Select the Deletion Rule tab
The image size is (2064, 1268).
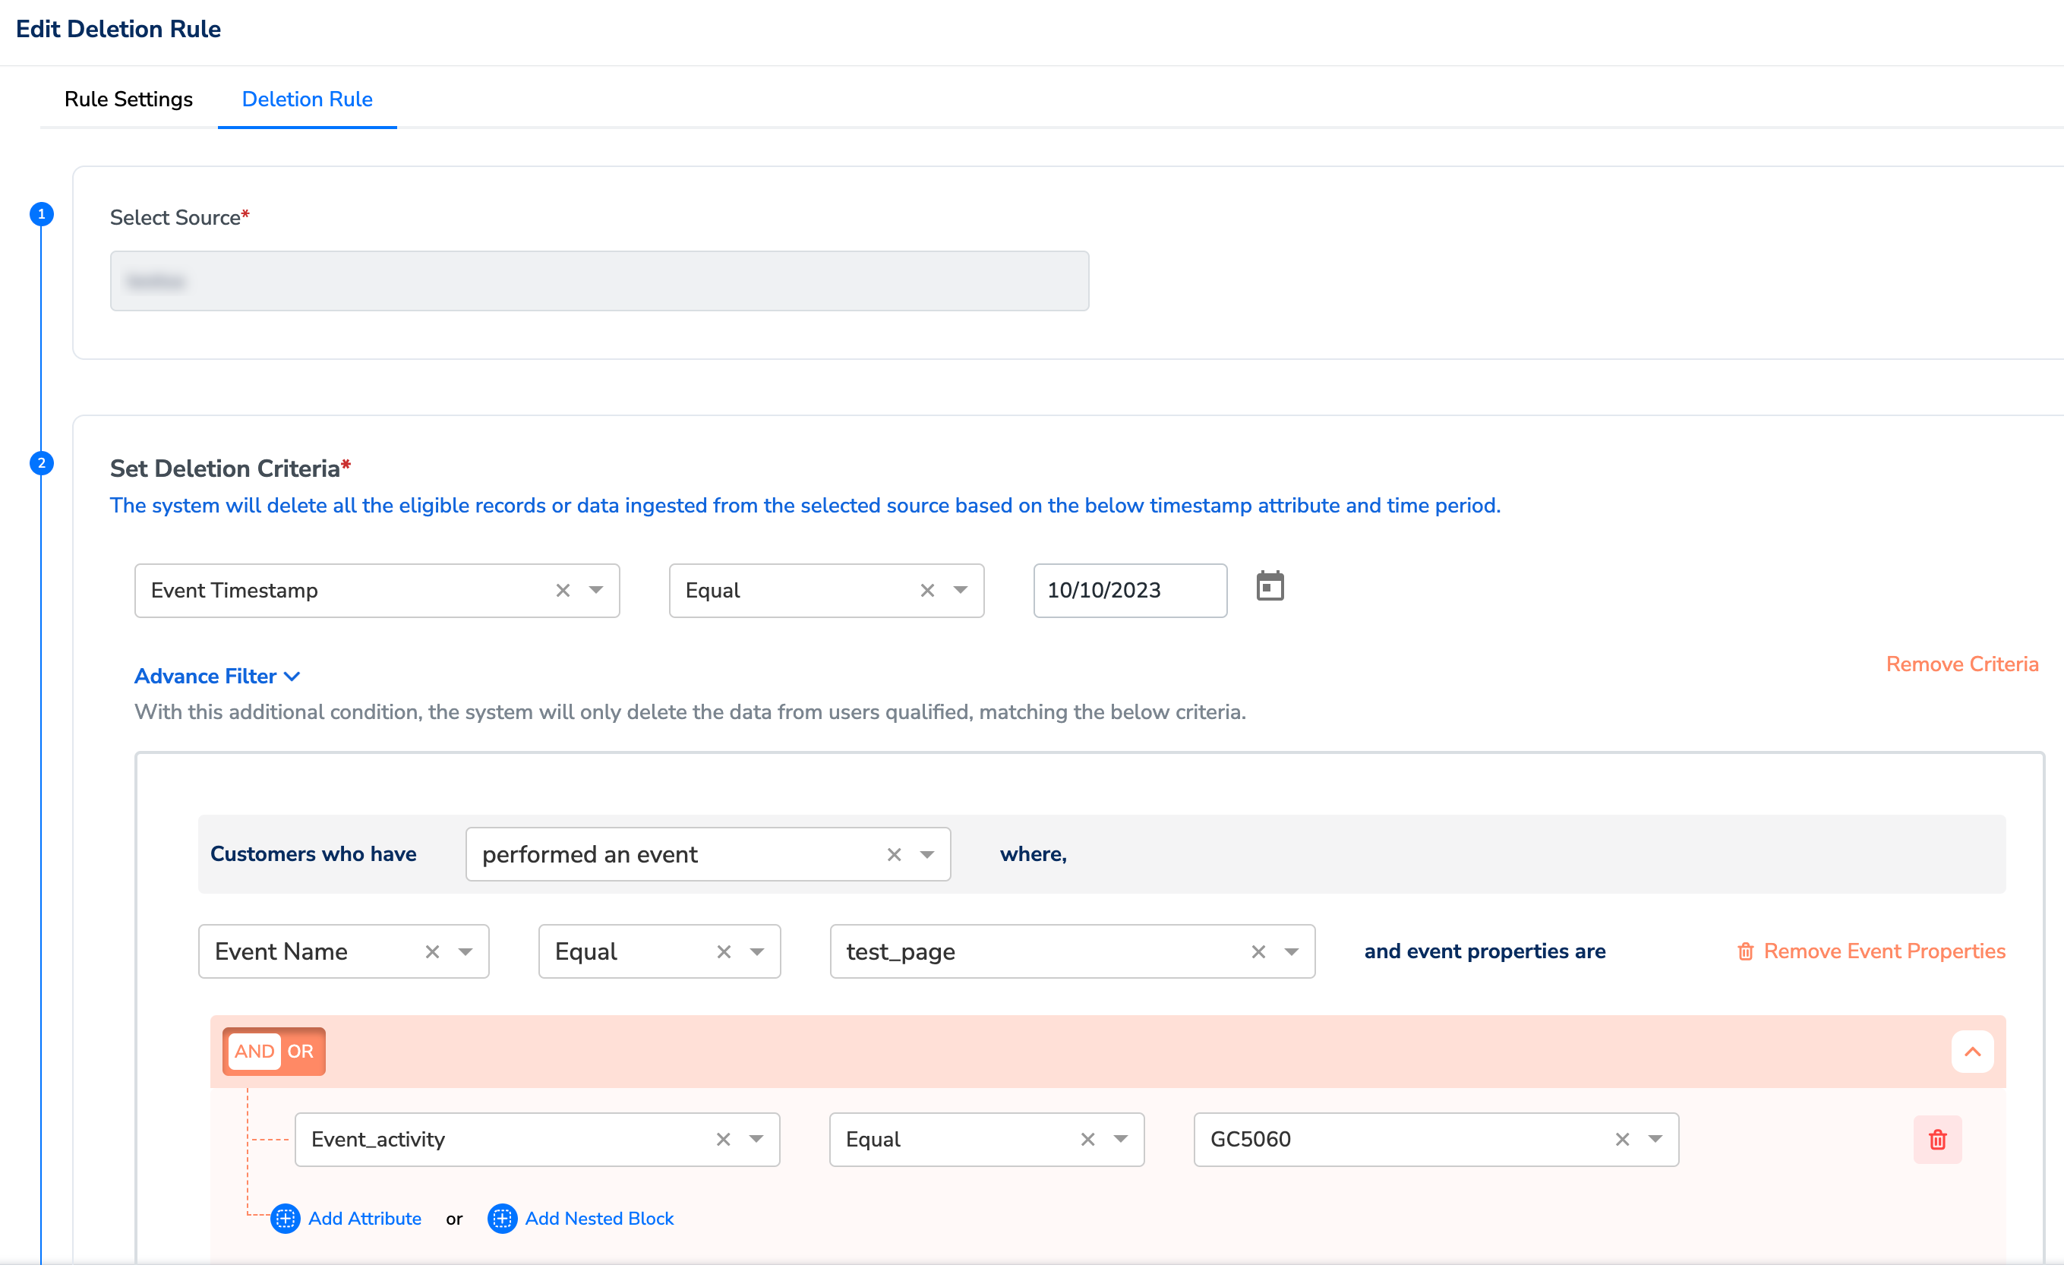pos(307,99)
